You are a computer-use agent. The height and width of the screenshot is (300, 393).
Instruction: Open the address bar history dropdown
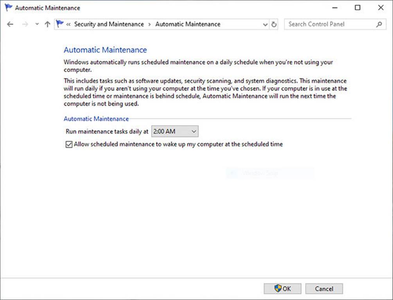point(265,24)
